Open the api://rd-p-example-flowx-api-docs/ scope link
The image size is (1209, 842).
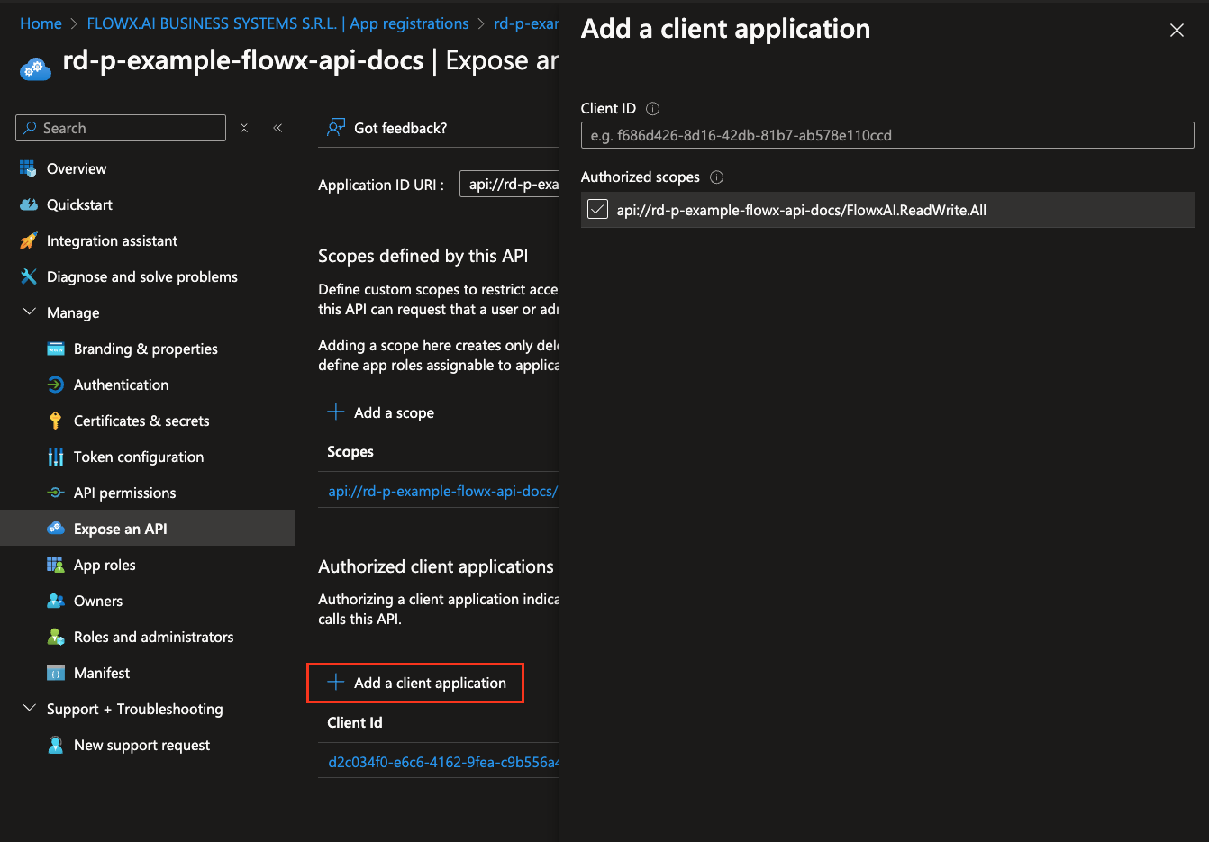tap(442, 491)
